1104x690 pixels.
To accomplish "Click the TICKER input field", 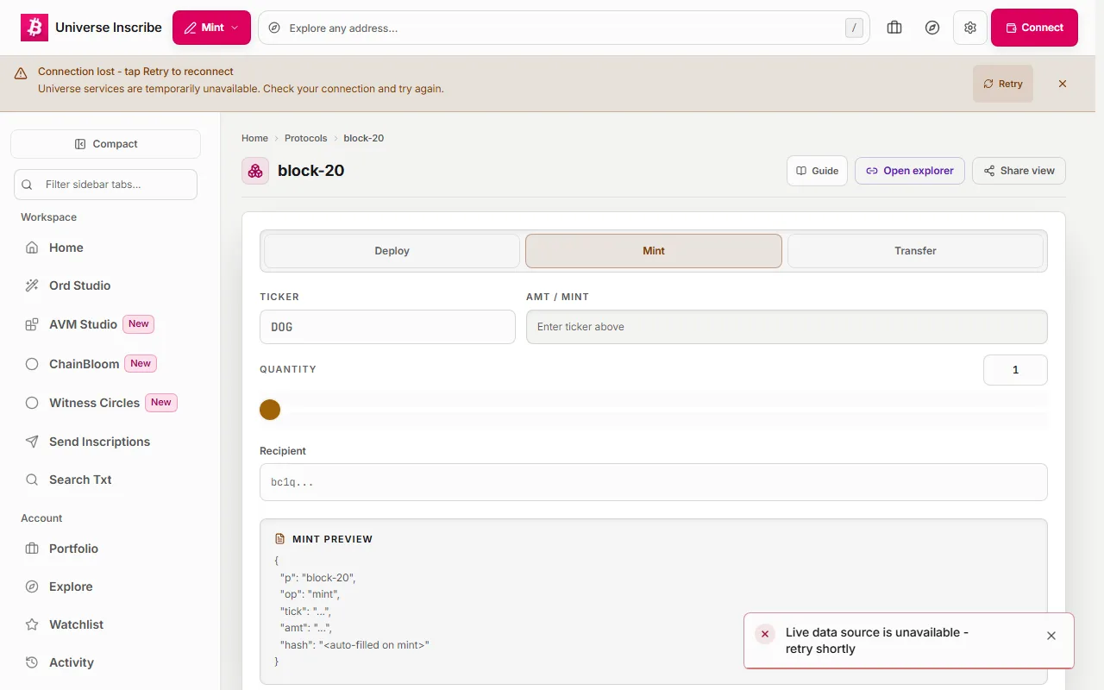I will (387, 327).
